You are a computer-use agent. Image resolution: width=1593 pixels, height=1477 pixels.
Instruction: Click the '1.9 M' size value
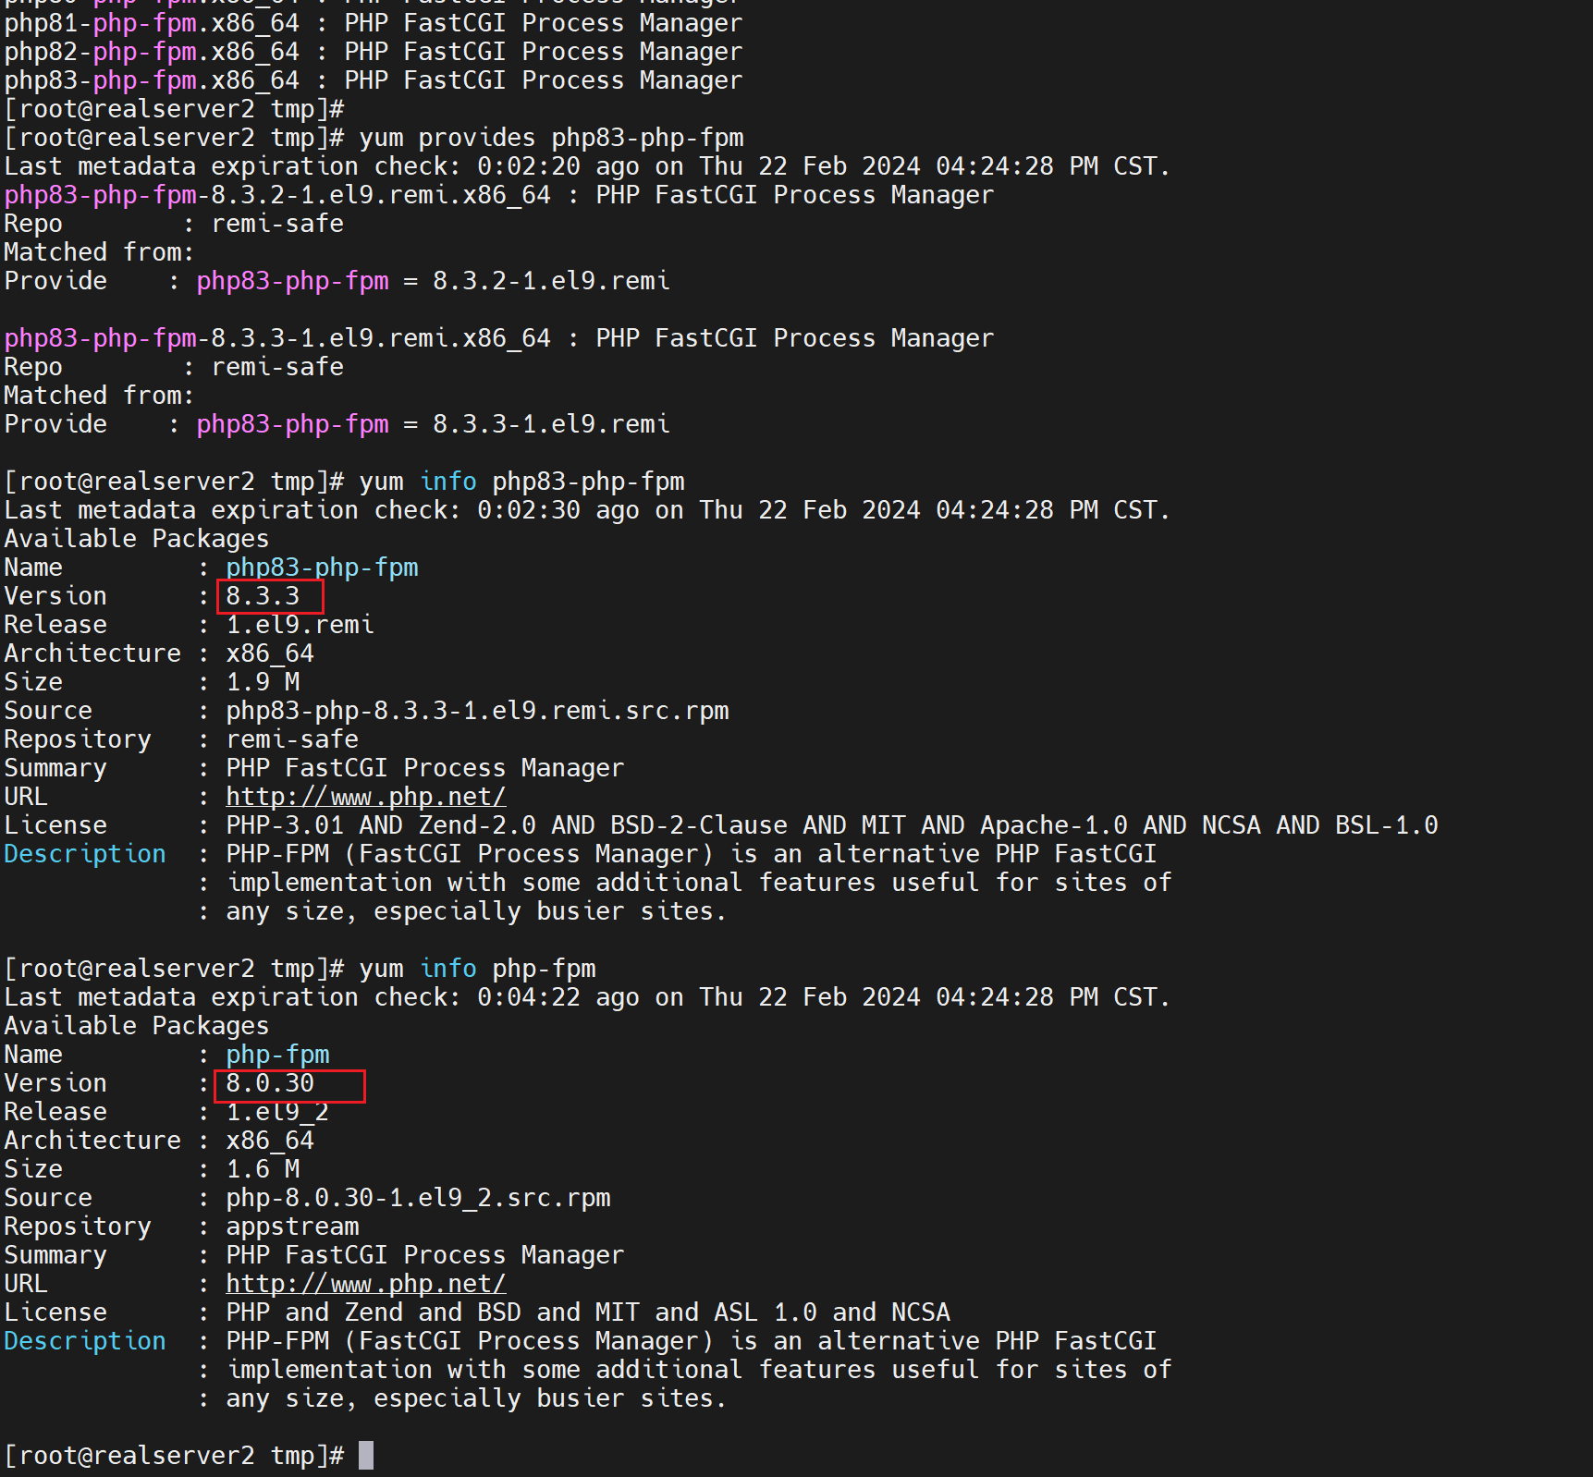pos(263,682)
